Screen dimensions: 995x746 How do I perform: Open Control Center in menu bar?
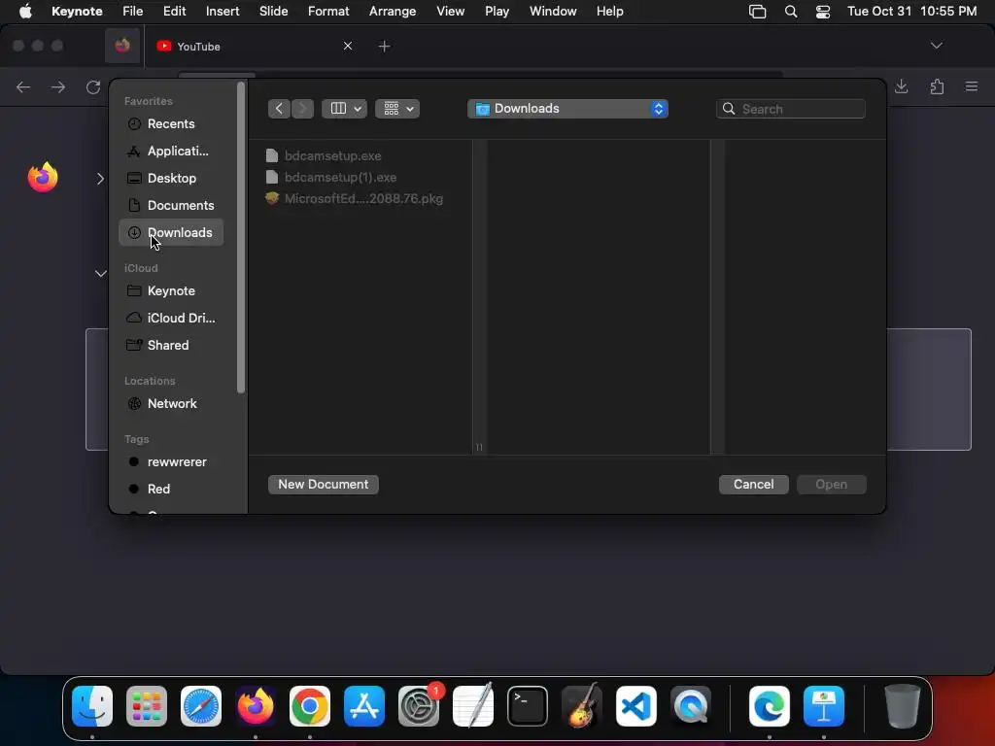tap(823, 12)
